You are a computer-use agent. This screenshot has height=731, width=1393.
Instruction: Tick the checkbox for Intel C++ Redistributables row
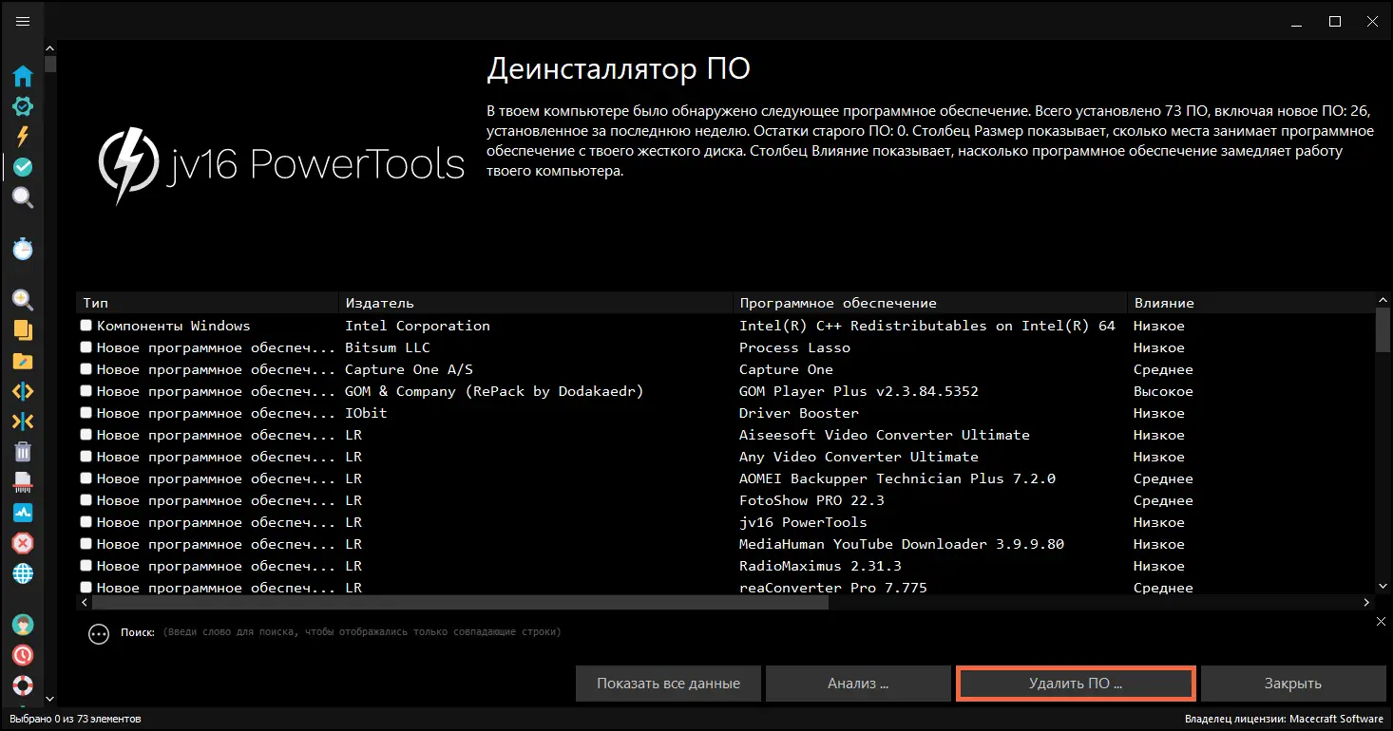tap(86, 326)
